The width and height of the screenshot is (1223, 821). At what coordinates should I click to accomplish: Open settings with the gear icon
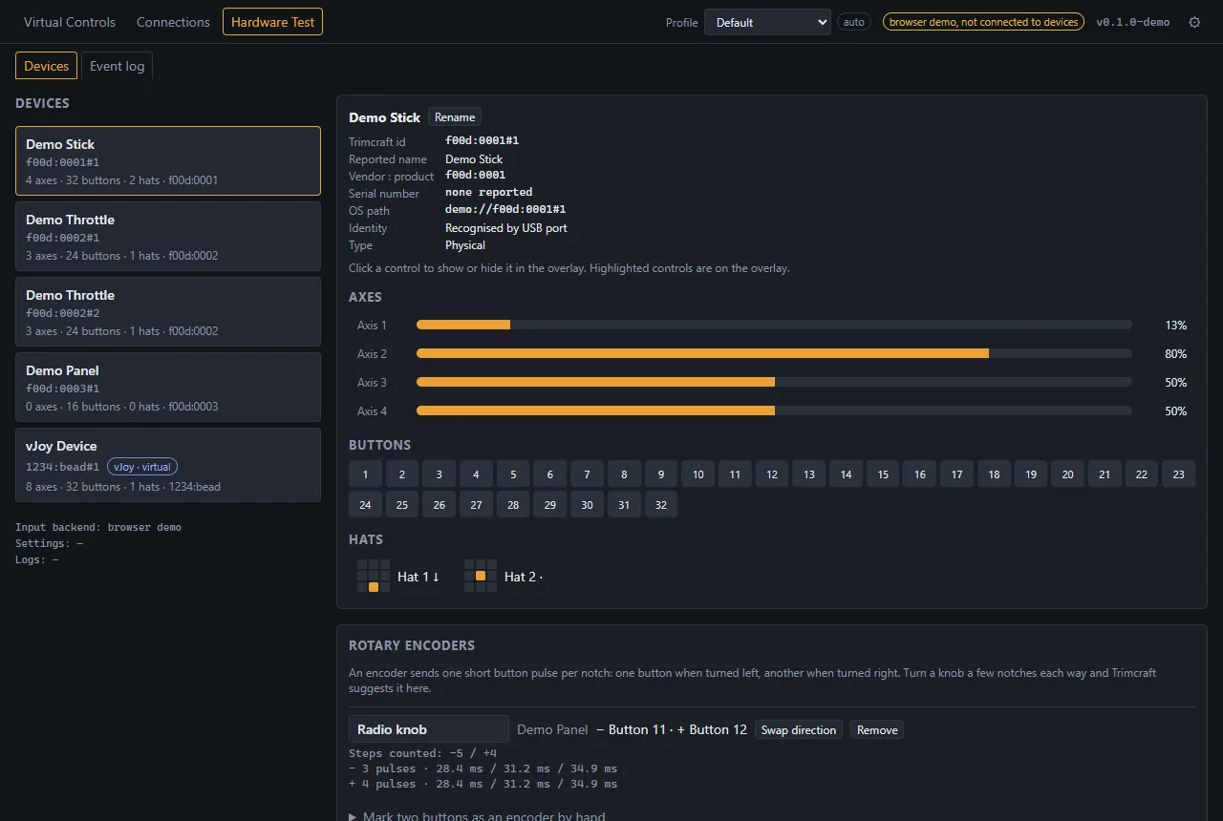tap(1194, 22)
